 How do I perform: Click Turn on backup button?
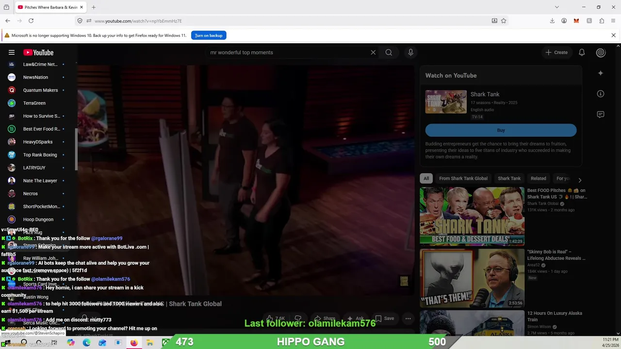point(209,35)
